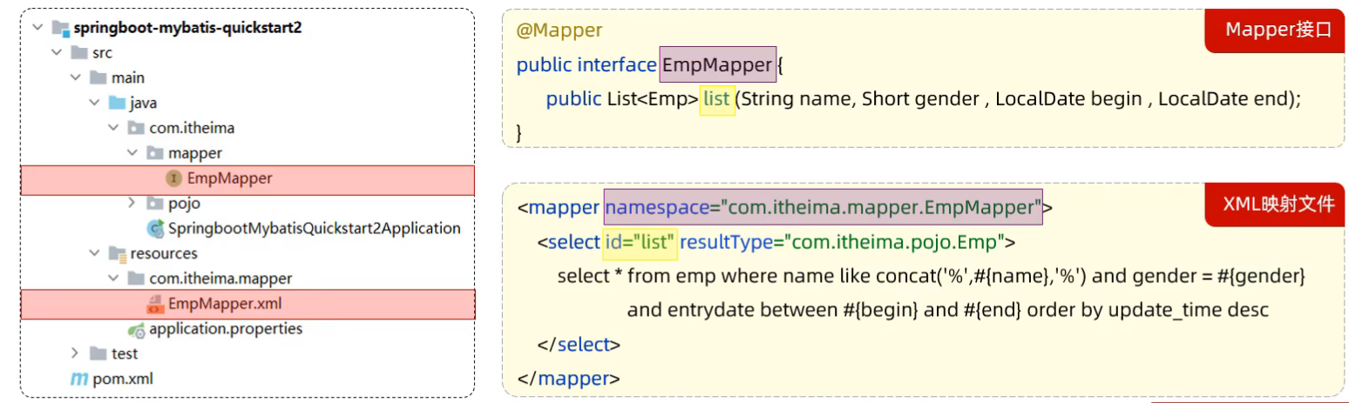The width and height of the screenshot is (1349, 403).
Task: Click the java source folder icon
Action: [117, 103]
